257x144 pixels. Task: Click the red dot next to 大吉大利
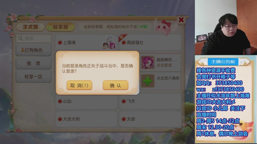coord(60,119)
